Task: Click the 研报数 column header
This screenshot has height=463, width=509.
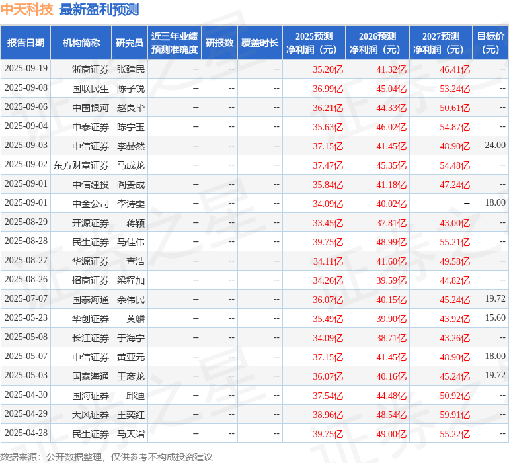Action: coord(219,43)
